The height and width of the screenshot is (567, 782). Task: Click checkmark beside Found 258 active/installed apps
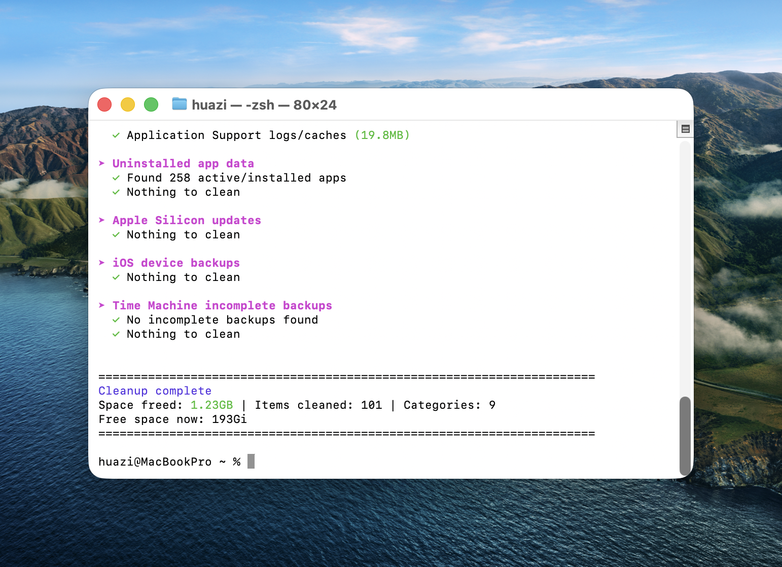[x=116, y=178]
